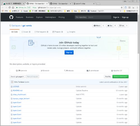Open the layers0.xml file
140x126 pixels.
click(17, 103)
